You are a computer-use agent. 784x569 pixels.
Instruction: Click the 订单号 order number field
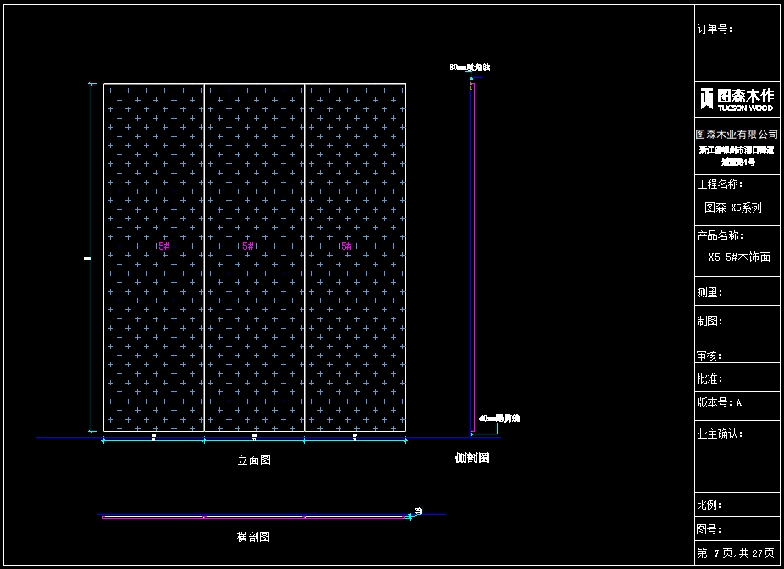pos(715,29)
